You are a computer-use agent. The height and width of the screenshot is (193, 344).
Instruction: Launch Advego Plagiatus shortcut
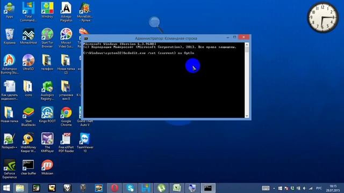pos(66,12)
